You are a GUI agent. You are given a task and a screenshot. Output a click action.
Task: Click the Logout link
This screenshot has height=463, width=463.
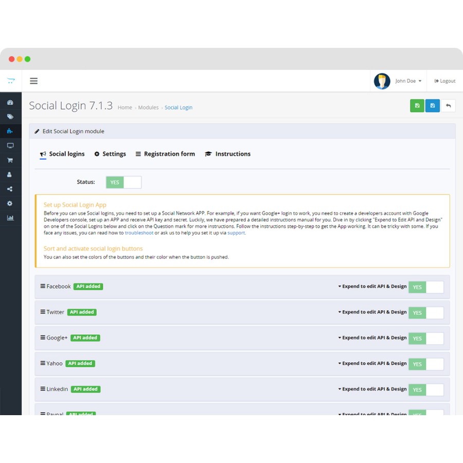(x=444, y=81)
